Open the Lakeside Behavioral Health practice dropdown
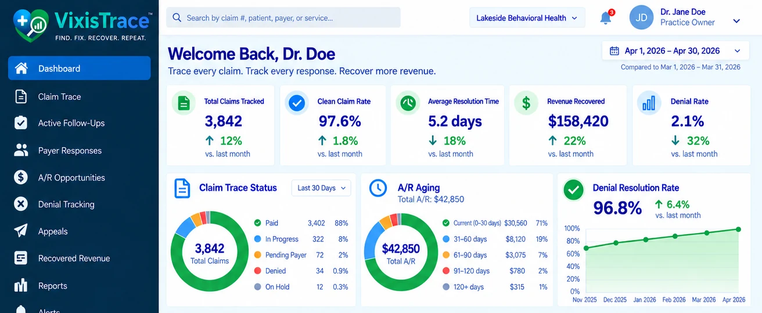Screen dimensions: 762x313 [527, 18]
